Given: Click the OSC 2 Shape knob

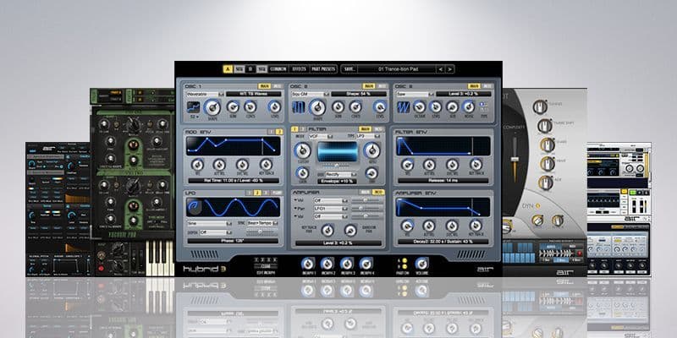Looking at the screenshot, I should [x=317, y=107].
